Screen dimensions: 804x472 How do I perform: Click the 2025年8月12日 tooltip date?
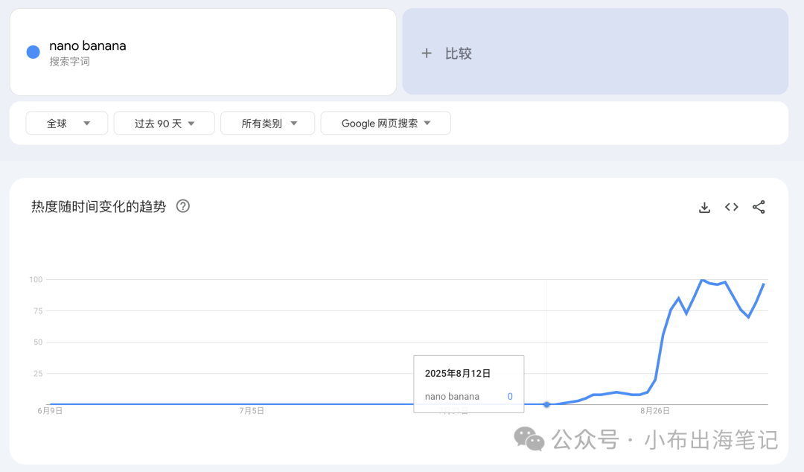tap(457, 374)
